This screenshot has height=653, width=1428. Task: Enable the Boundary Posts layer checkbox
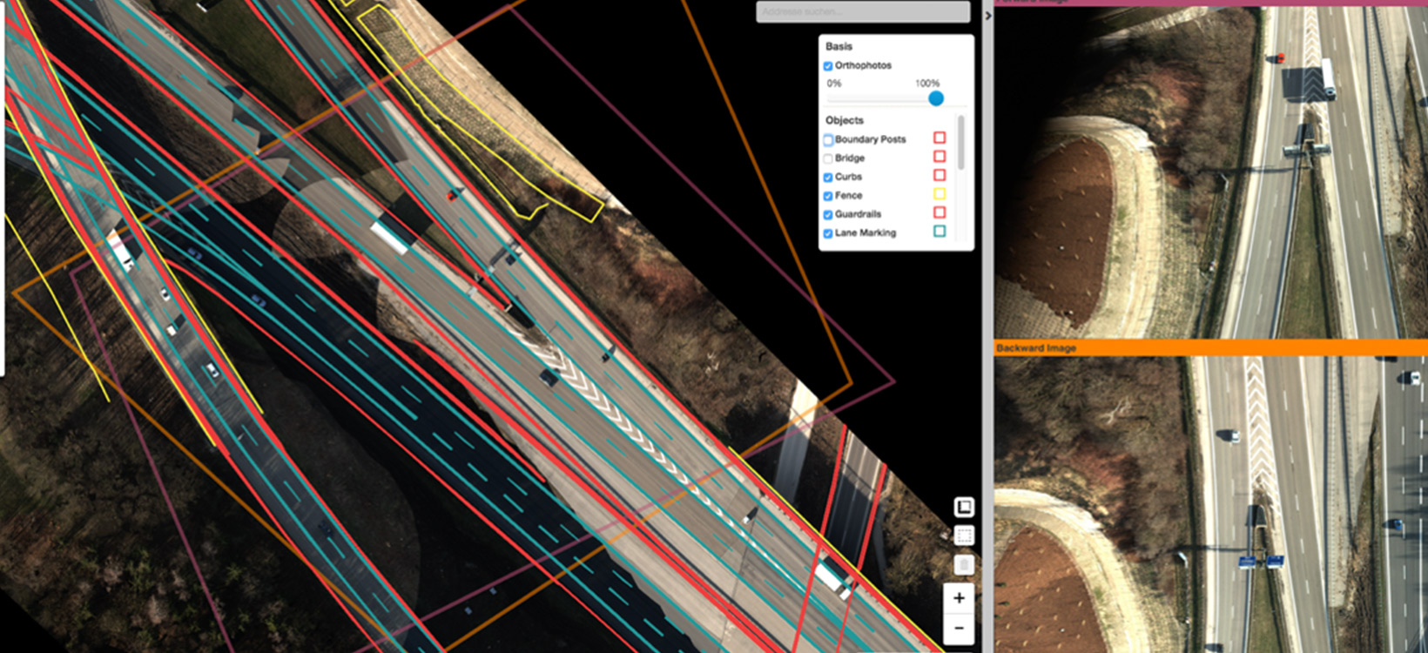(x=828, y=140)
